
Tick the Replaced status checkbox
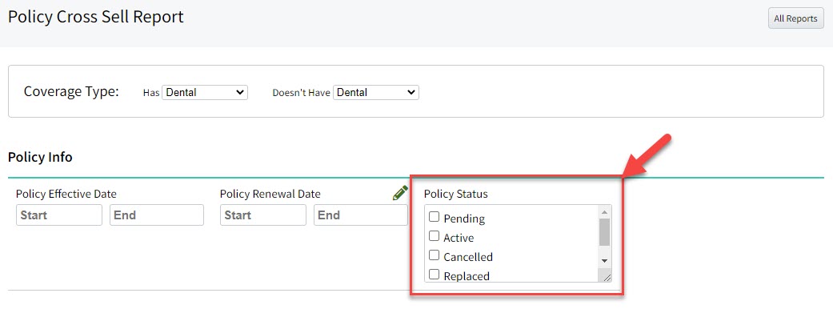(x=434, y=275)
